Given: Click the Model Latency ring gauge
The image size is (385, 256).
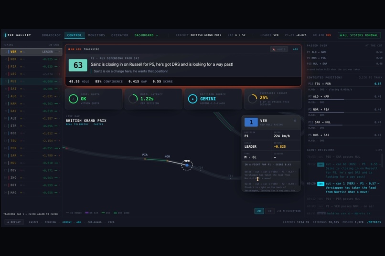Looking at the screenshot, I should click(x=133, y=99).
